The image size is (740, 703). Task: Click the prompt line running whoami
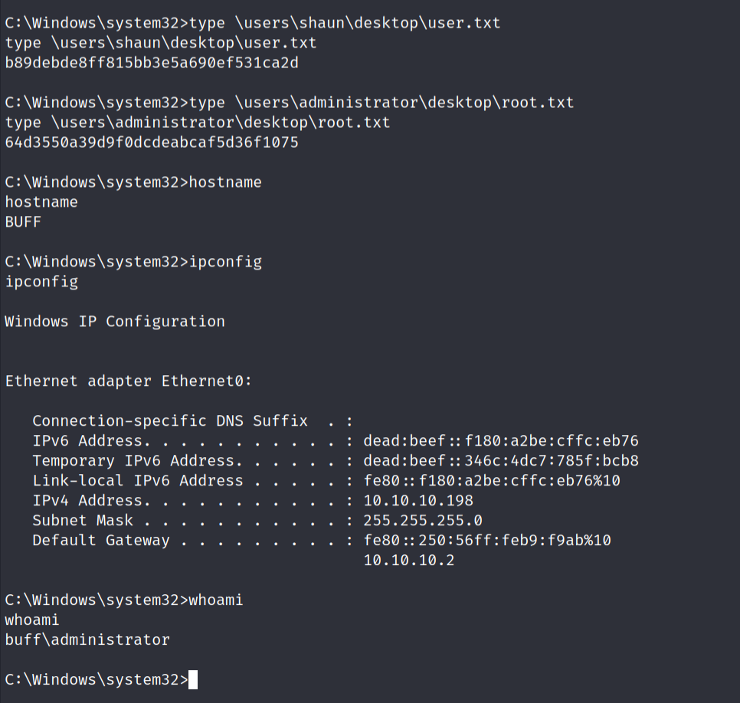(124, 600)
